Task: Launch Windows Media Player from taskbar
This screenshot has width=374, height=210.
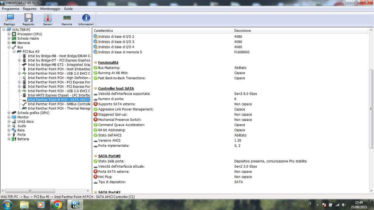Action: (41, 205)
